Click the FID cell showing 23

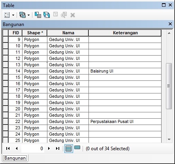pos(15,128)
